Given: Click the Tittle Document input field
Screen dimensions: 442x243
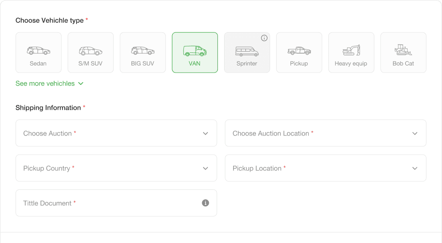Looking at the screenshot, I should (x=117, y=203).
